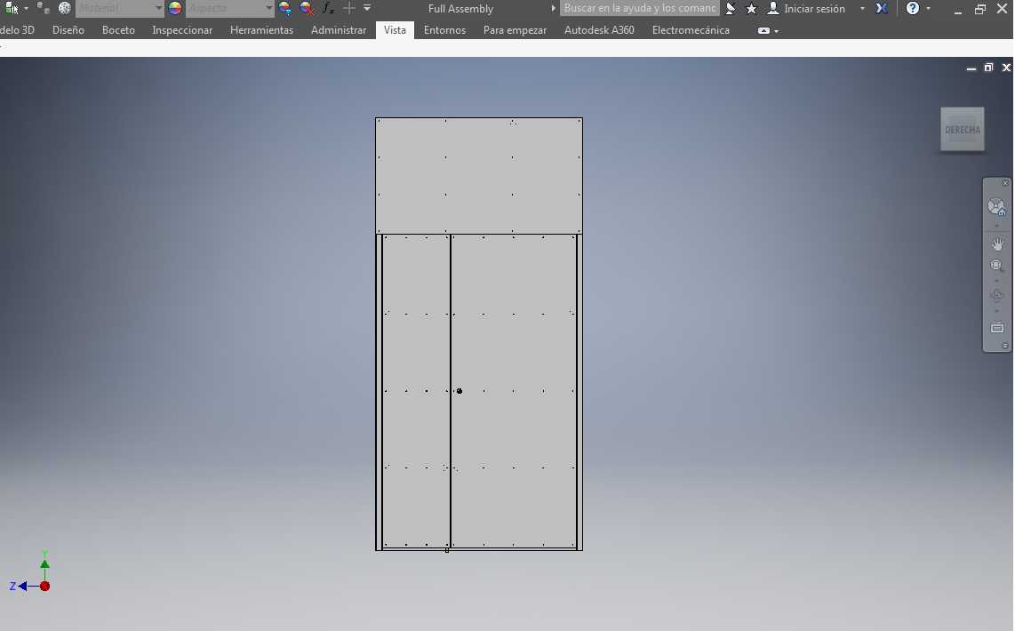
Task: Open navigation bar customize menu arrow
Action: coord(1005,346)
